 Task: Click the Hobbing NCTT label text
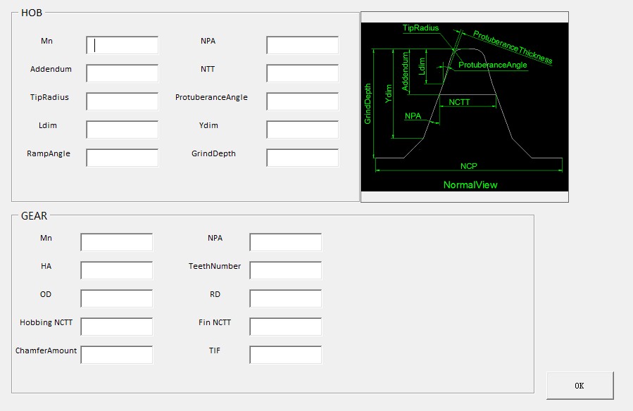(x=46, y=322)
